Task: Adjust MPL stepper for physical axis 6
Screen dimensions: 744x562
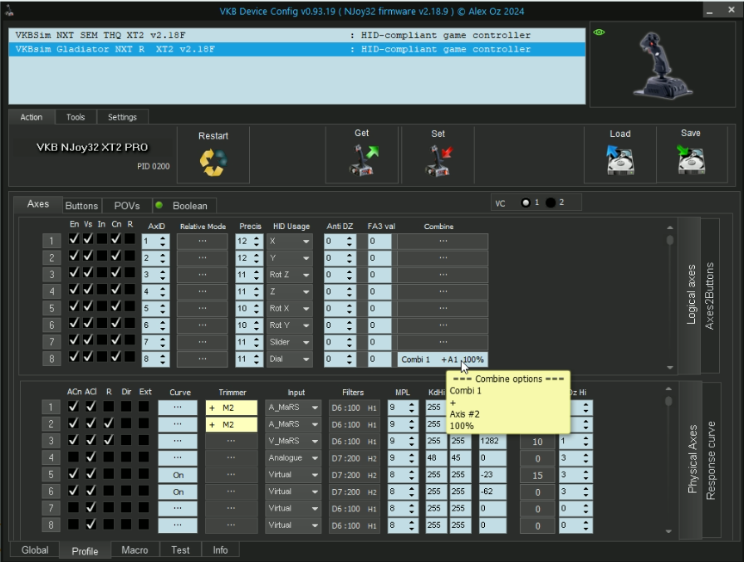Action: click(411, 491)
